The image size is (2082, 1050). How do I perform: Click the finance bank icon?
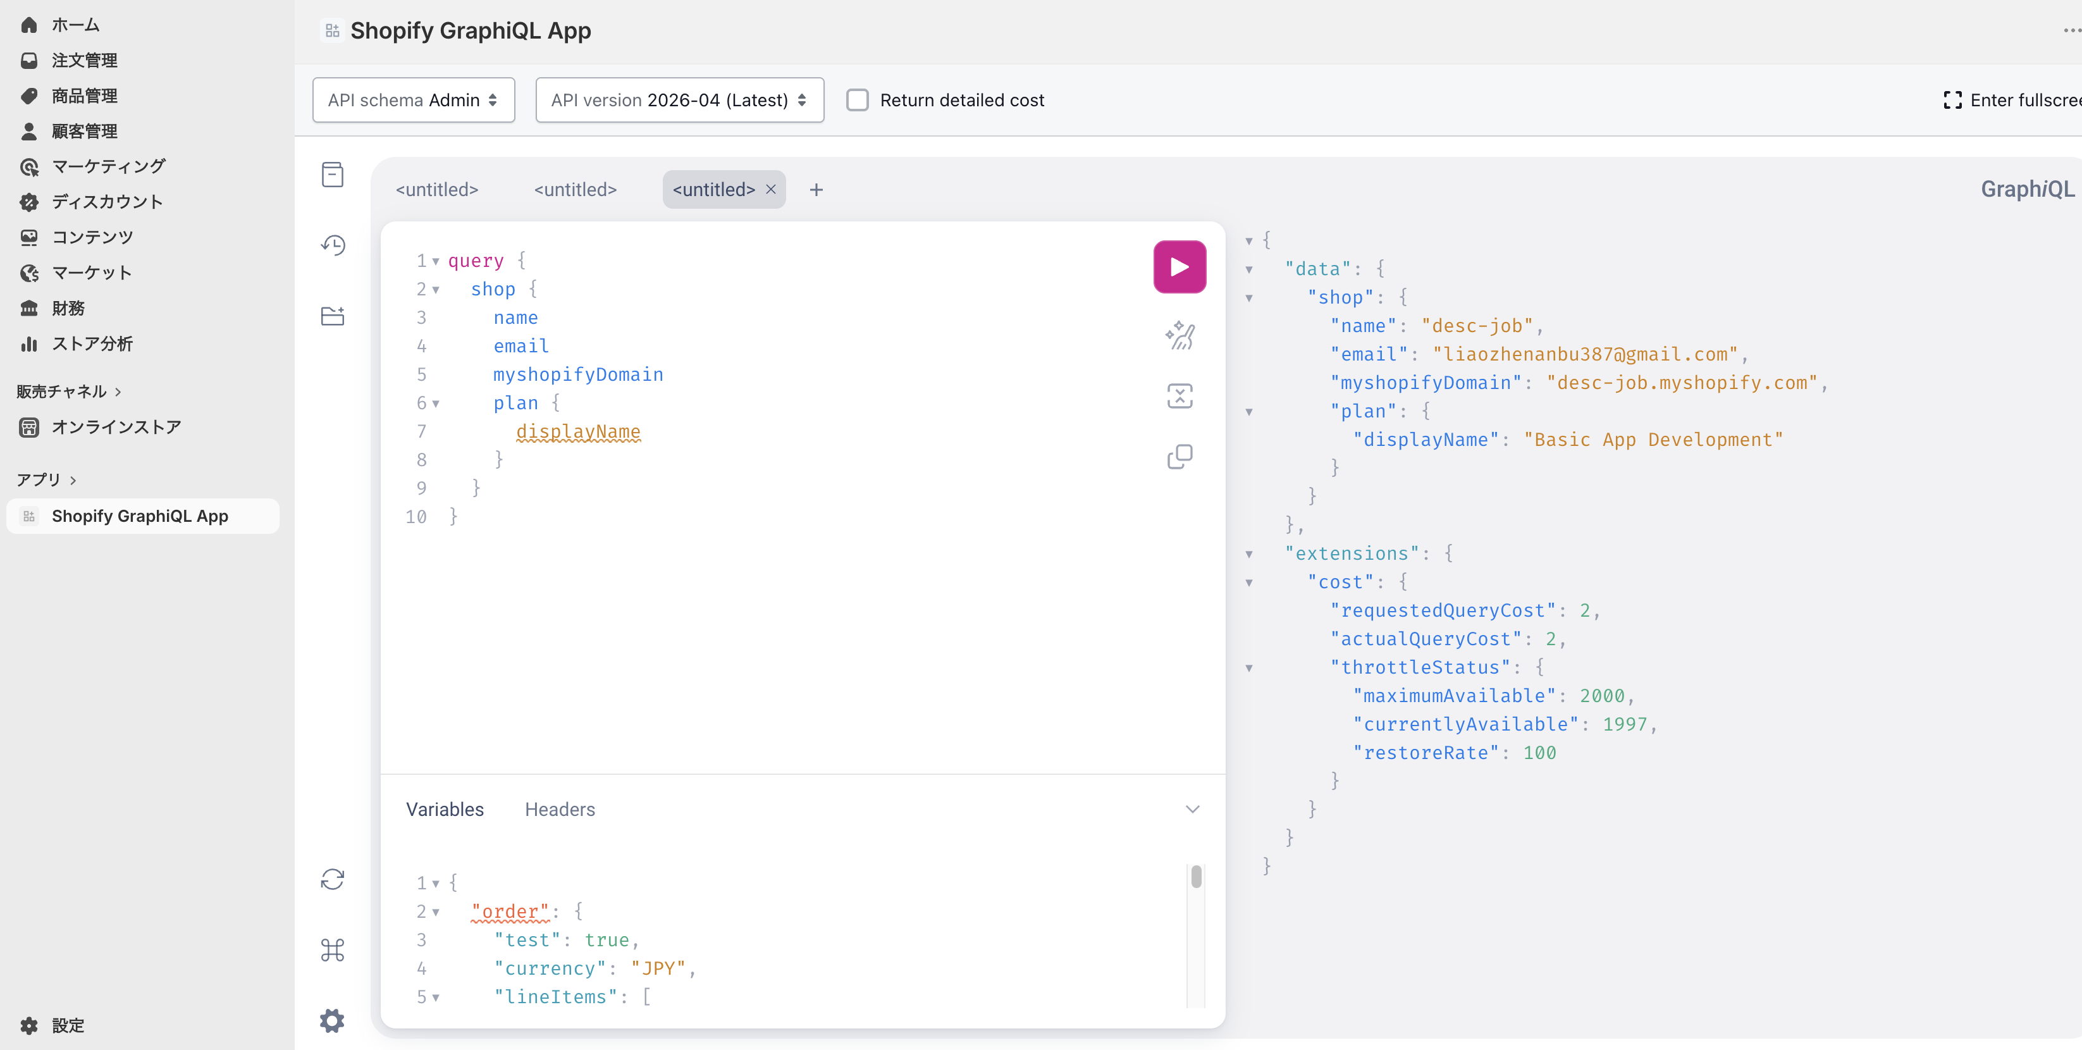pos(29,308)
